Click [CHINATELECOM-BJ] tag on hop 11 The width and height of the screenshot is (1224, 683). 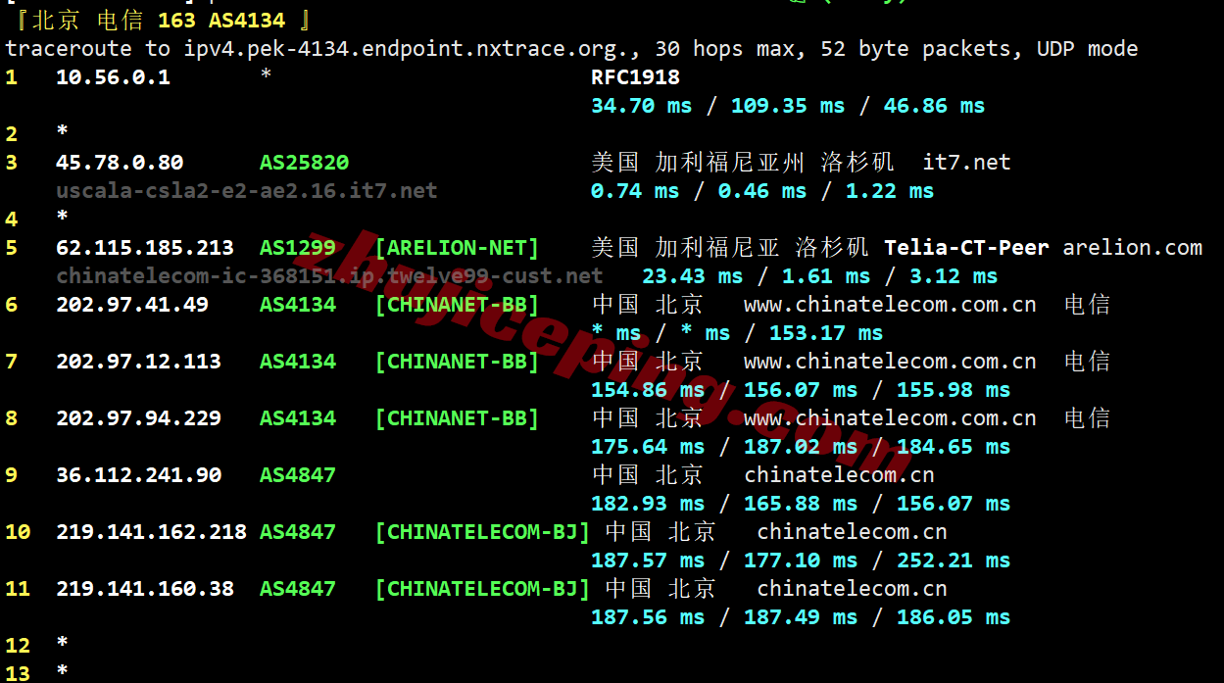tap(482, 589)
